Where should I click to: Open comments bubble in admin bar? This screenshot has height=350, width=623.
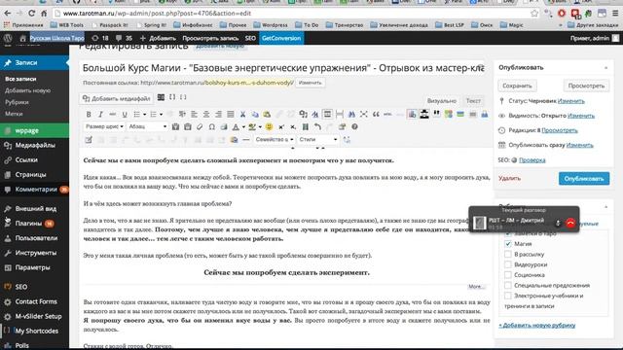(124, 38)
